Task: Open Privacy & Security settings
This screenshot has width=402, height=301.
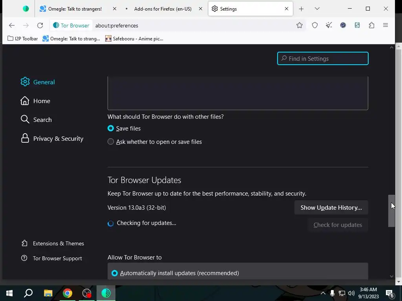Action: point(52,138)
